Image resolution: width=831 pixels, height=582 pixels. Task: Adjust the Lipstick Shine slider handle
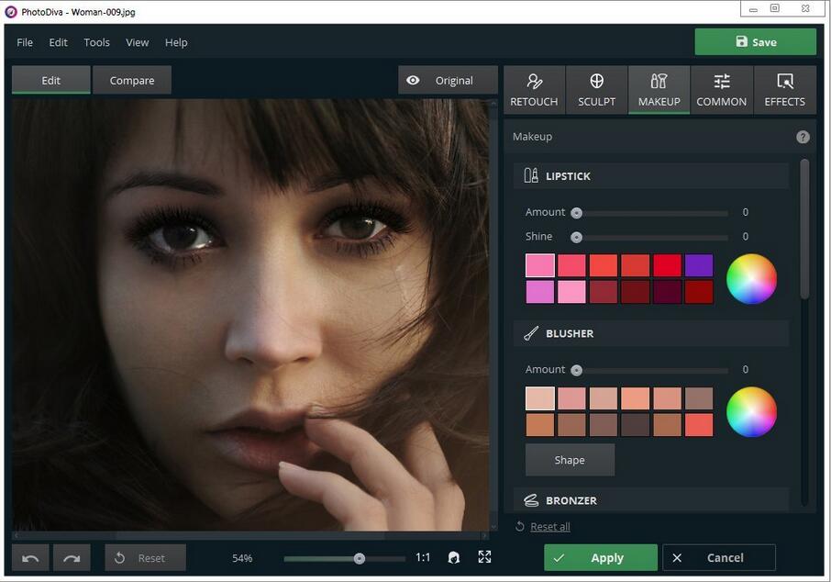(577, 237)
